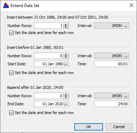
Task: Increase Number Rows in Append after section
Action: pyautogui.click(x=66, y=95)
